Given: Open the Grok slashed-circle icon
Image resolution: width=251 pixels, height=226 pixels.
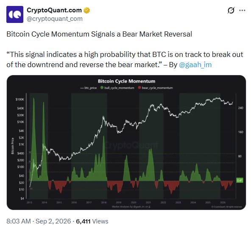Looking at the screenshot, I should point(231,11).
